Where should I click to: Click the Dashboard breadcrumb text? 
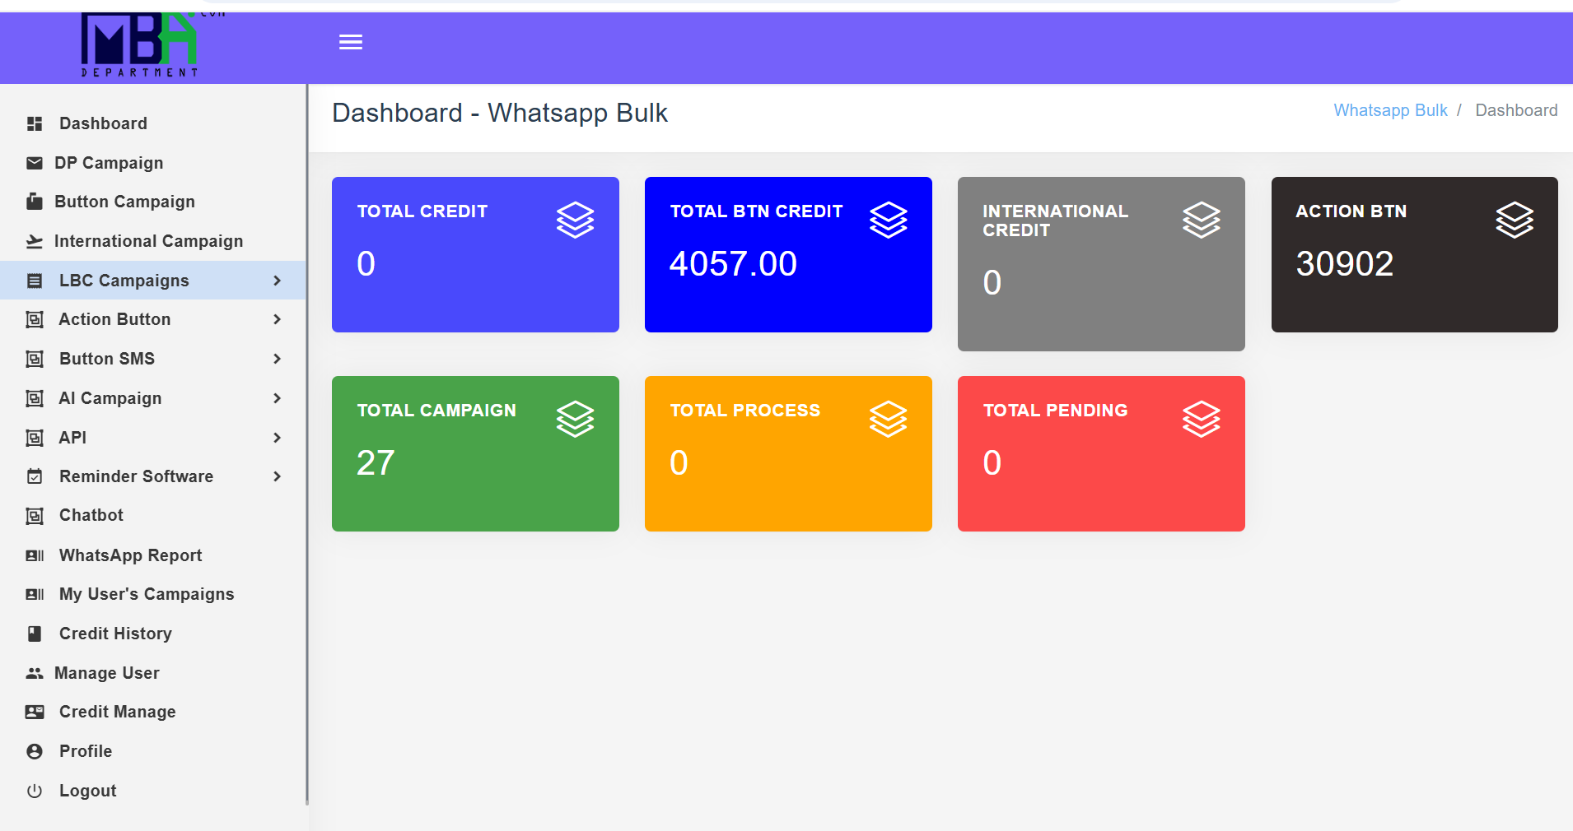pos(1516,110)
